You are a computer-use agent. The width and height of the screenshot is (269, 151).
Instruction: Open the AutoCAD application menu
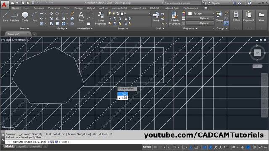(4, 5)
